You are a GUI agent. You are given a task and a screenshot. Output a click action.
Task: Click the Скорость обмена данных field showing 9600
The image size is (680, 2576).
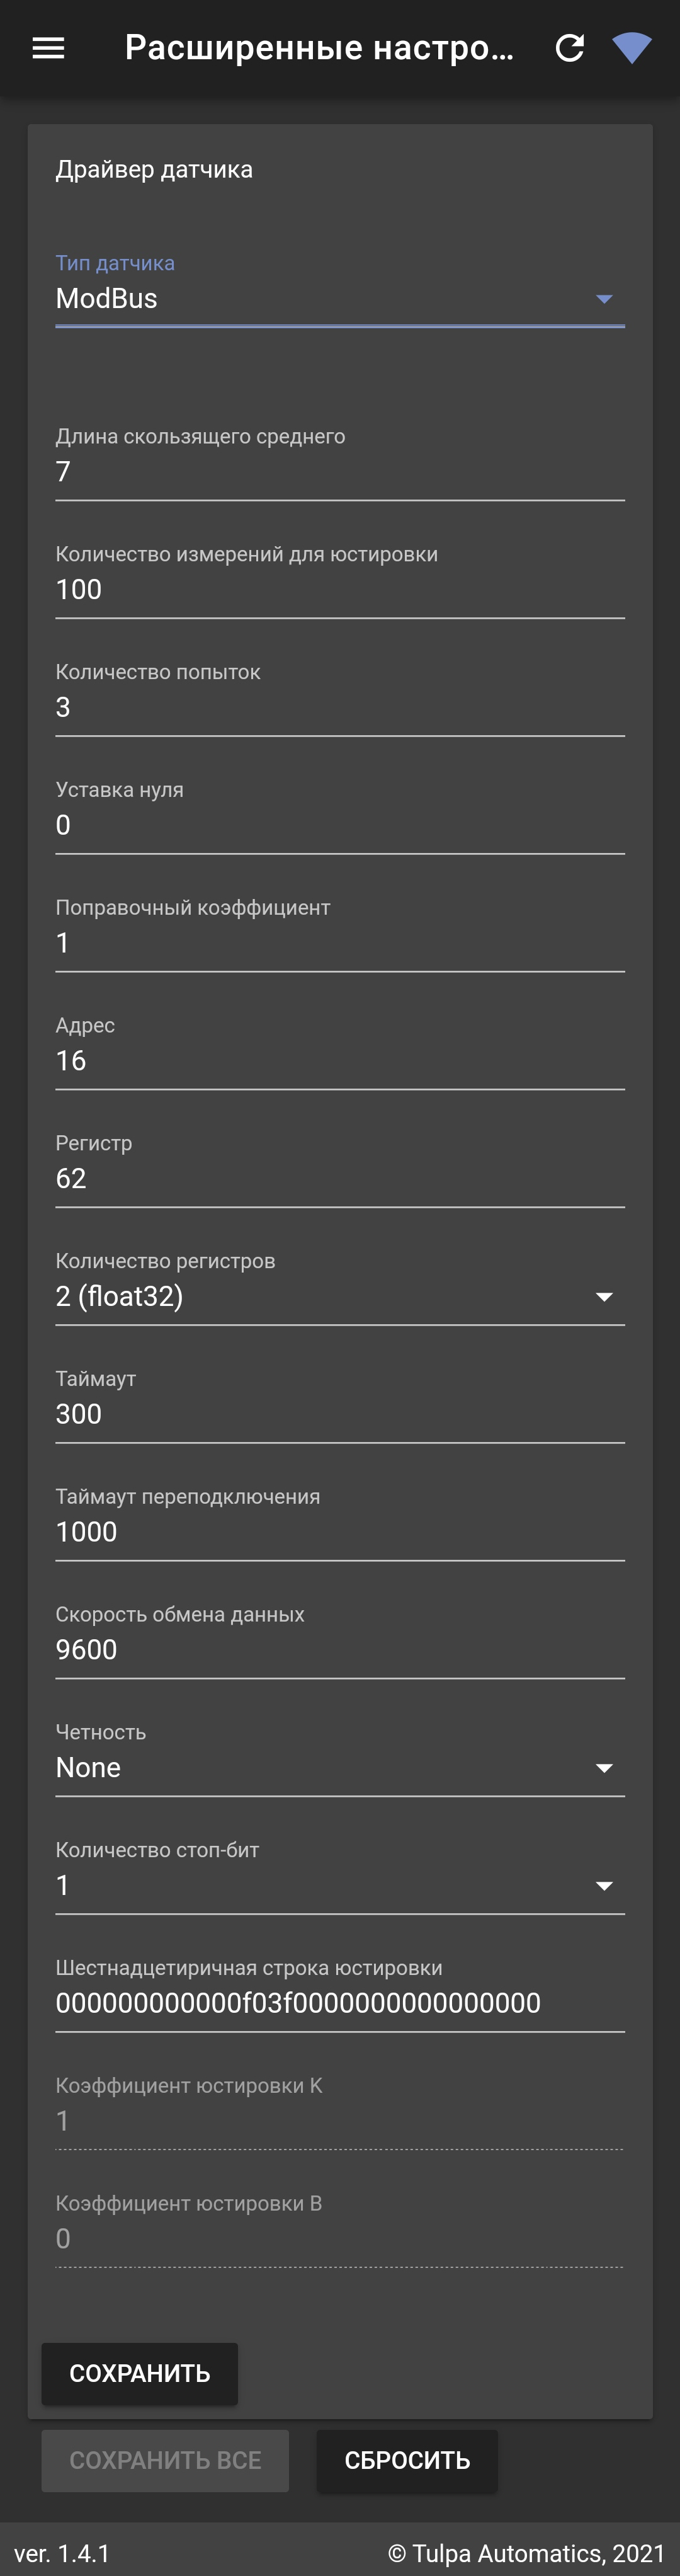click(x=340, y=1649)
